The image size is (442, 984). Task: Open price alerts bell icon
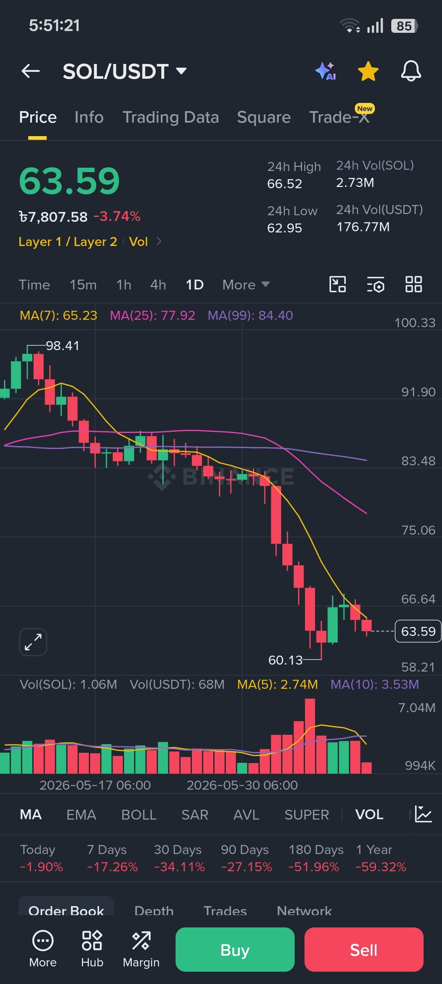tap(411, 71)
